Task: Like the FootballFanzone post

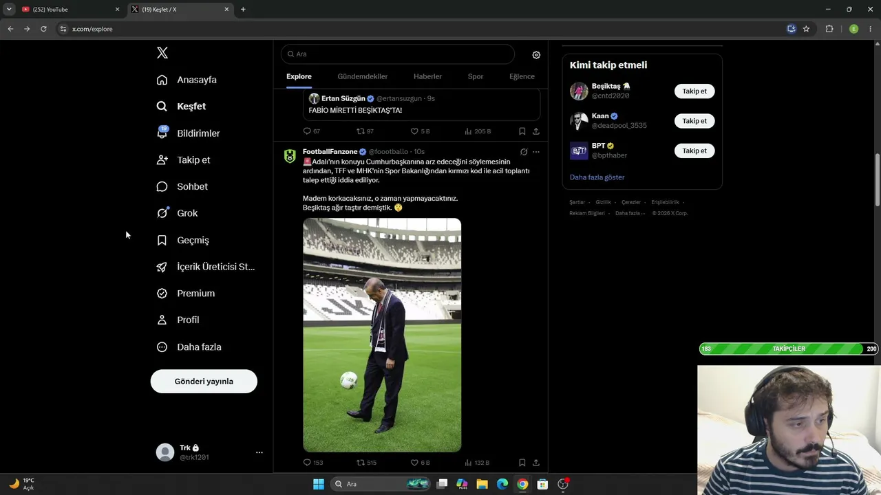Action: click(420, 463)
